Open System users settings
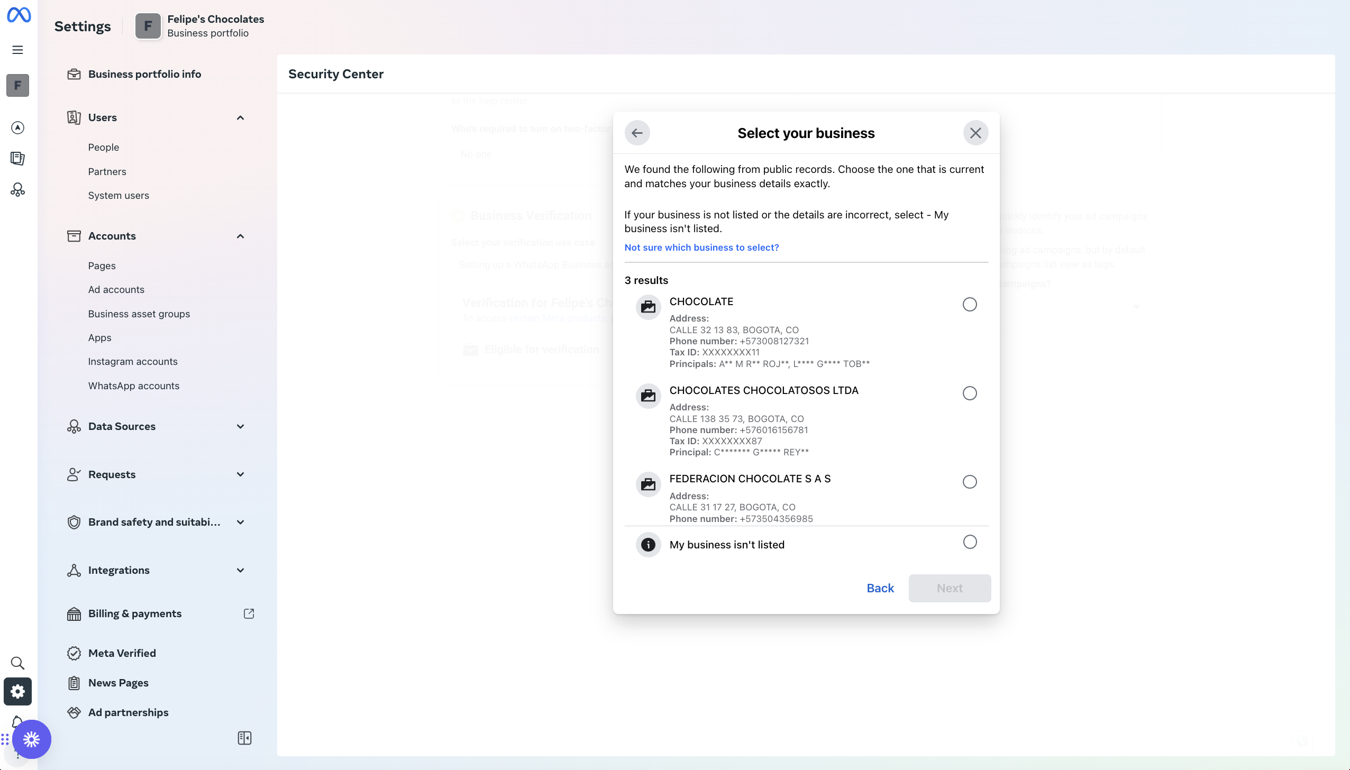 [118, 195]
